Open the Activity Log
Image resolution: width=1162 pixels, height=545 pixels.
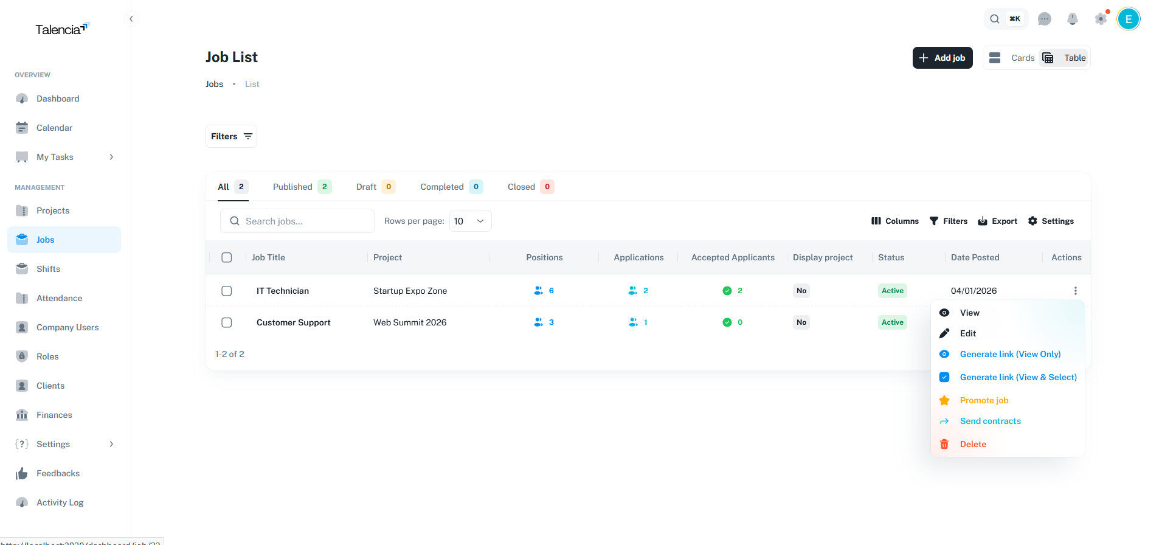[64, 502]
